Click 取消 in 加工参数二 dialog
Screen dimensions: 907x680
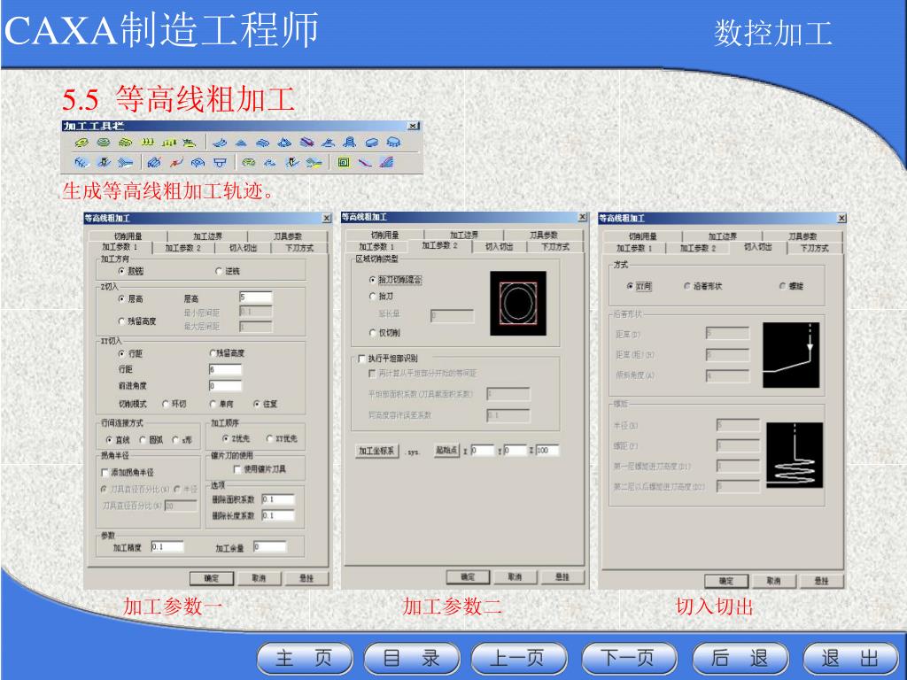pos(515,576)
